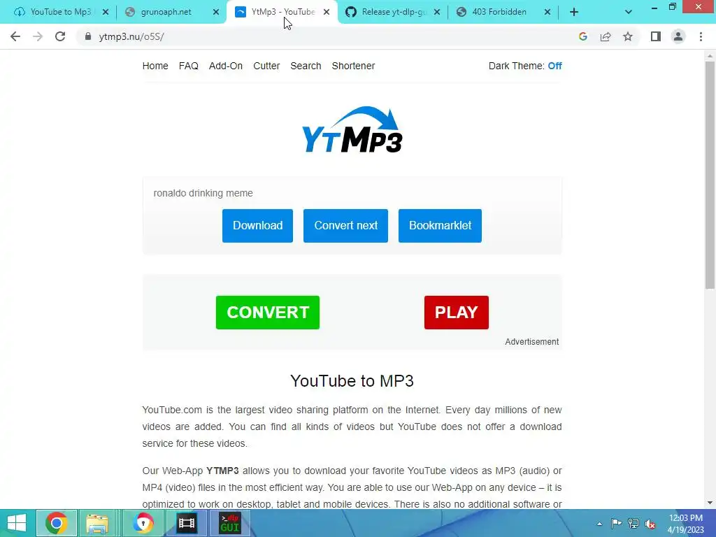The width and height of the screenshot is (716, 537).
Task: Share this page icon
Action: pyautogui.click(x=606, y=36)
